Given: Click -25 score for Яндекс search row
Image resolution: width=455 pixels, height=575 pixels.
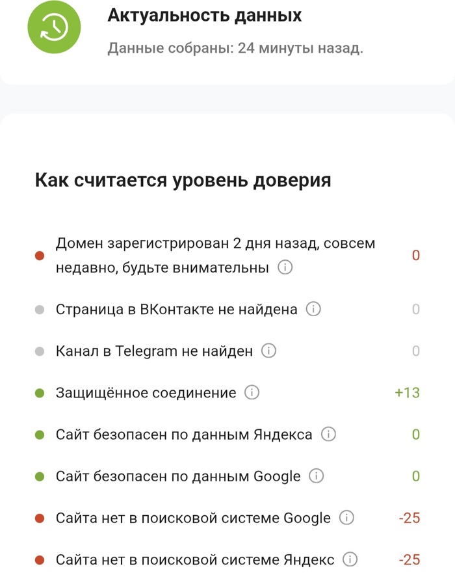Looking at the screenshot, I should pos(409,559).
